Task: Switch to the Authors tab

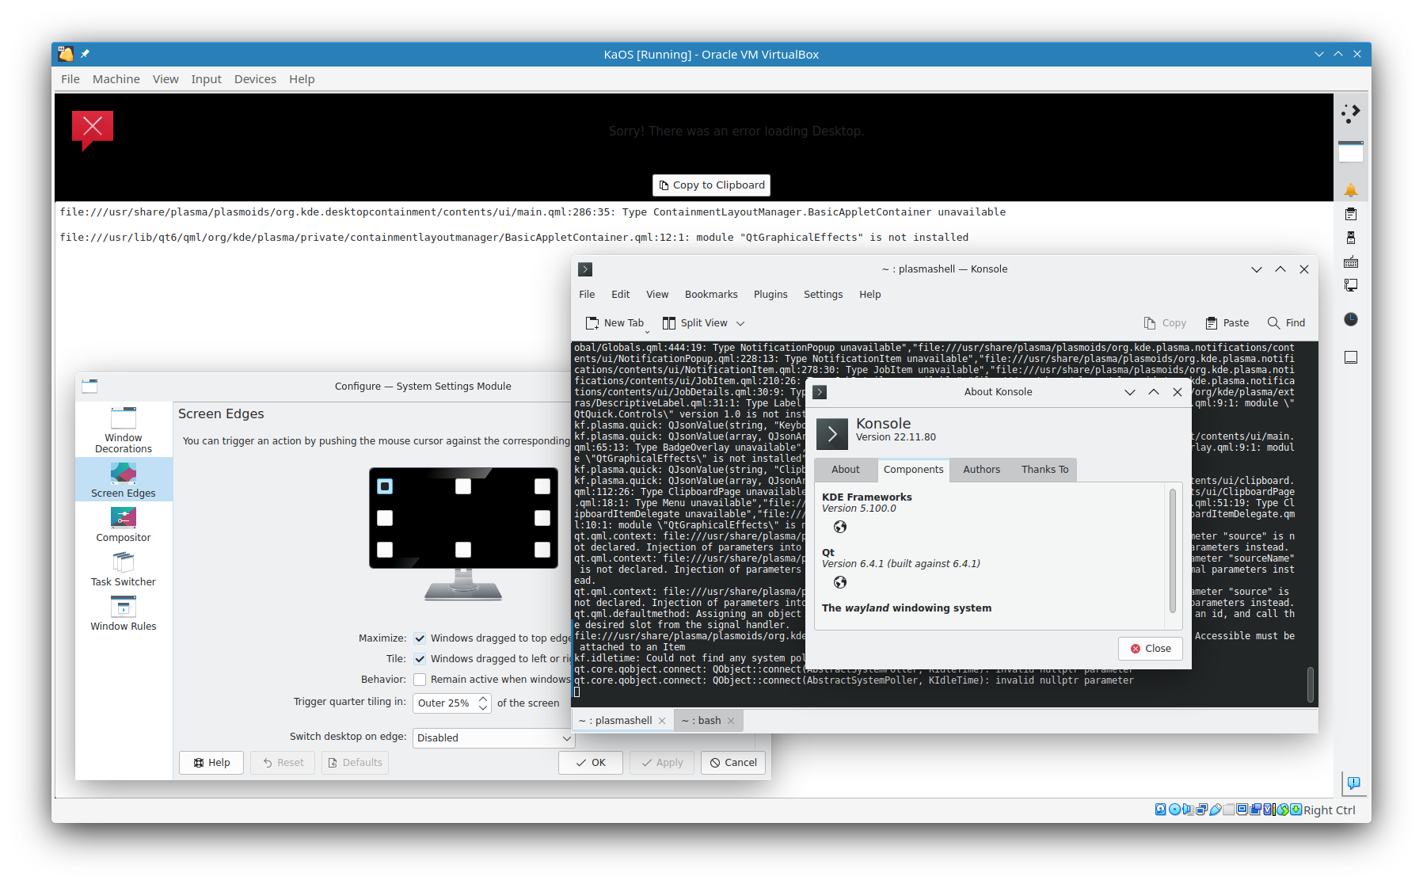Action: [x=981, y=470]
